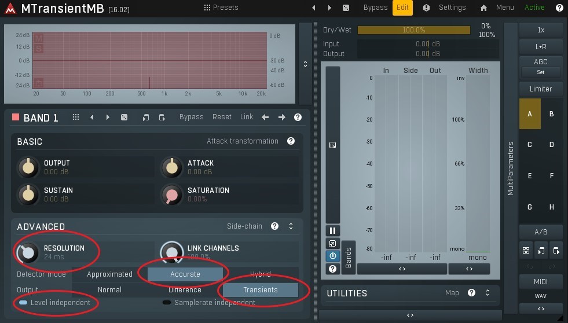
Task: Toggle Samplerate independent switch
Action: click(167, 302)
